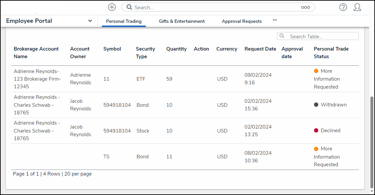
Task: Click the plus icon to create new item
Action: 112,7
